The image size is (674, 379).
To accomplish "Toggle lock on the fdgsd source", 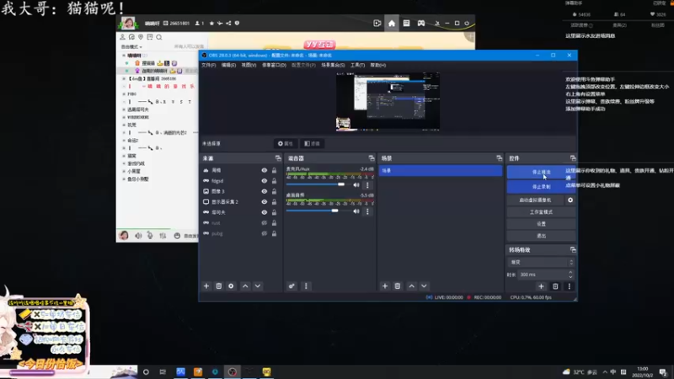I will (x=275, y=181).
